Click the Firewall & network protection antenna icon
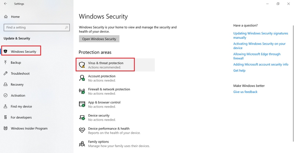This screenshot has width=294, height=153. pyautogui.click(x=82, y=91)
